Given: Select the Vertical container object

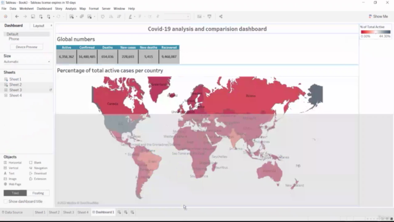Looking at the screenshot, I should click(11, 168).
